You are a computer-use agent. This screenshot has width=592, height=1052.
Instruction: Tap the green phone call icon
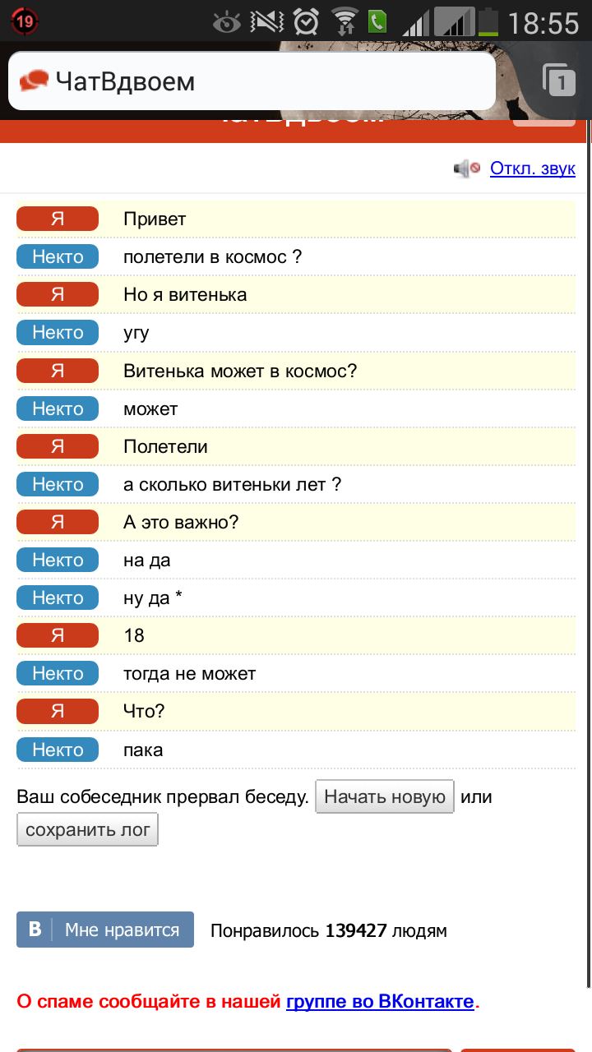click(x=377, y=21)
